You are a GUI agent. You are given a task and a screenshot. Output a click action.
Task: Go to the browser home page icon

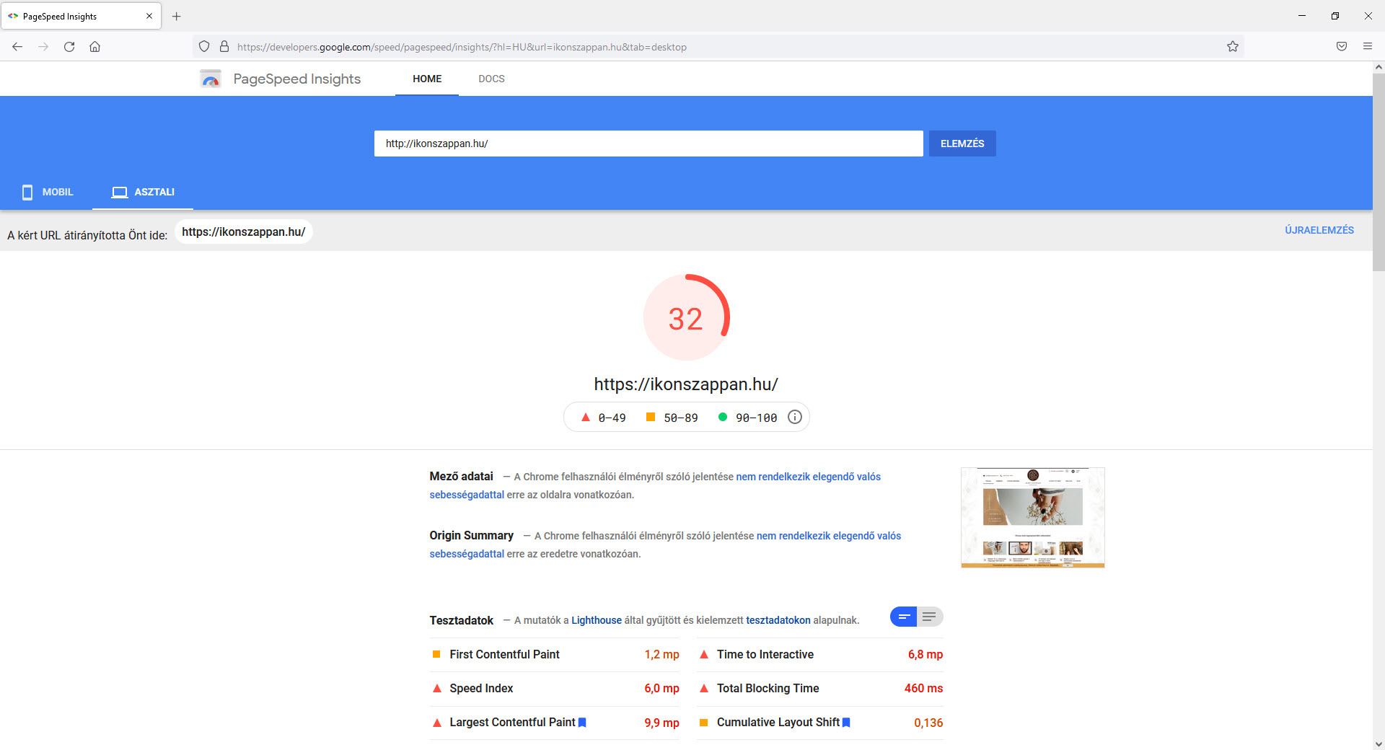pos(94,47)
